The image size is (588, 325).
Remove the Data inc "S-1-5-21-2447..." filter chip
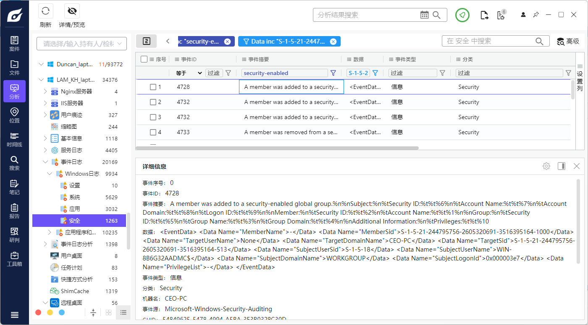pyautogui.click(x=333, y=41)
